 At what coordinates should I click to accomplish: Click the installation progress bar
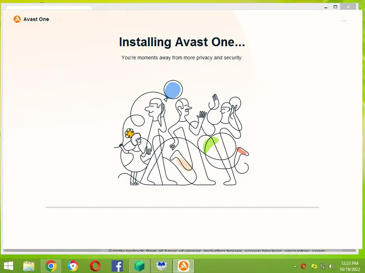182,207
